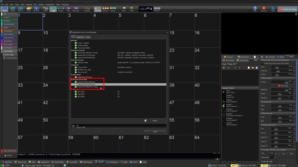Open the QuickText tab at bottom

pyautogui.click(x=7, y=162)
